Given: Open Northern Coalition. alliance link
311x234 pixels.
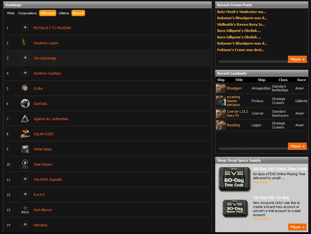Looking at the screenshot, I should click(48, 73).
